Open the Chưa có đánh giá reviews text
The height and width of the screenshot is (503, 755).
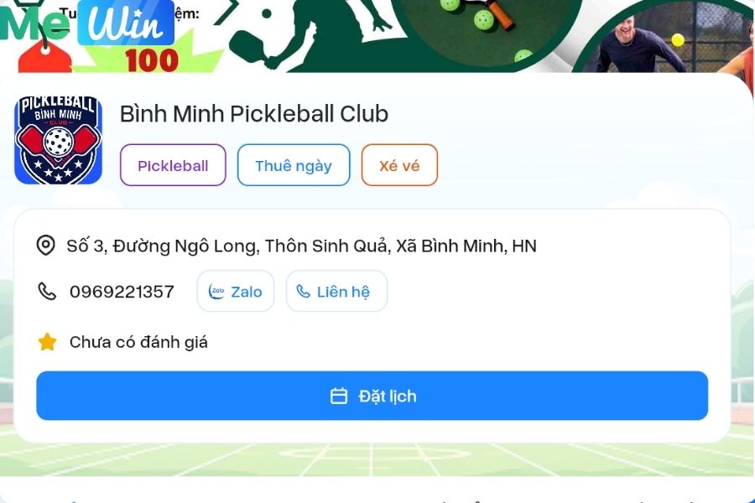click(138, 342)
